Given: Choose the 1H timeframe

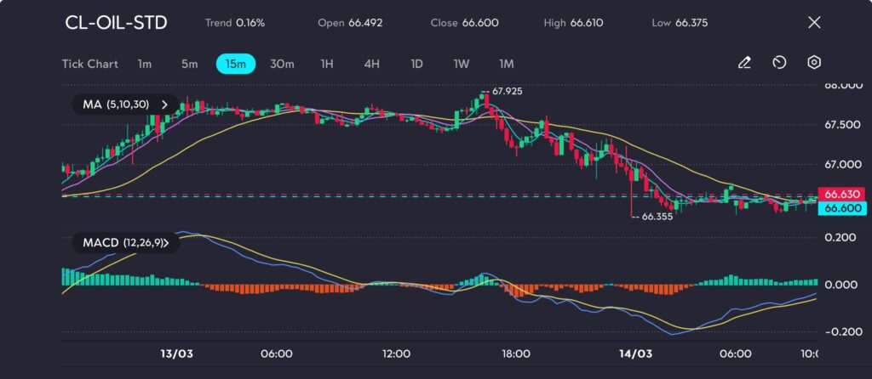Looking at the screenshot, I should point(327,64).
